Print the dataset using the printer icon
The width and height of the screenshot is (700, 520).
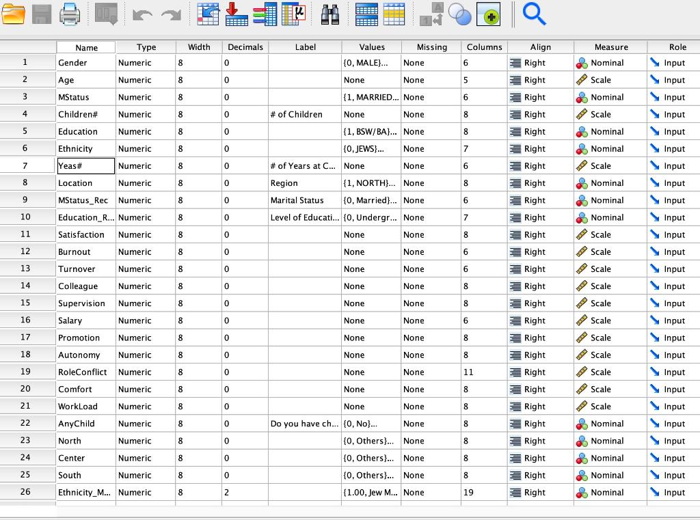(x=70, y=14)
